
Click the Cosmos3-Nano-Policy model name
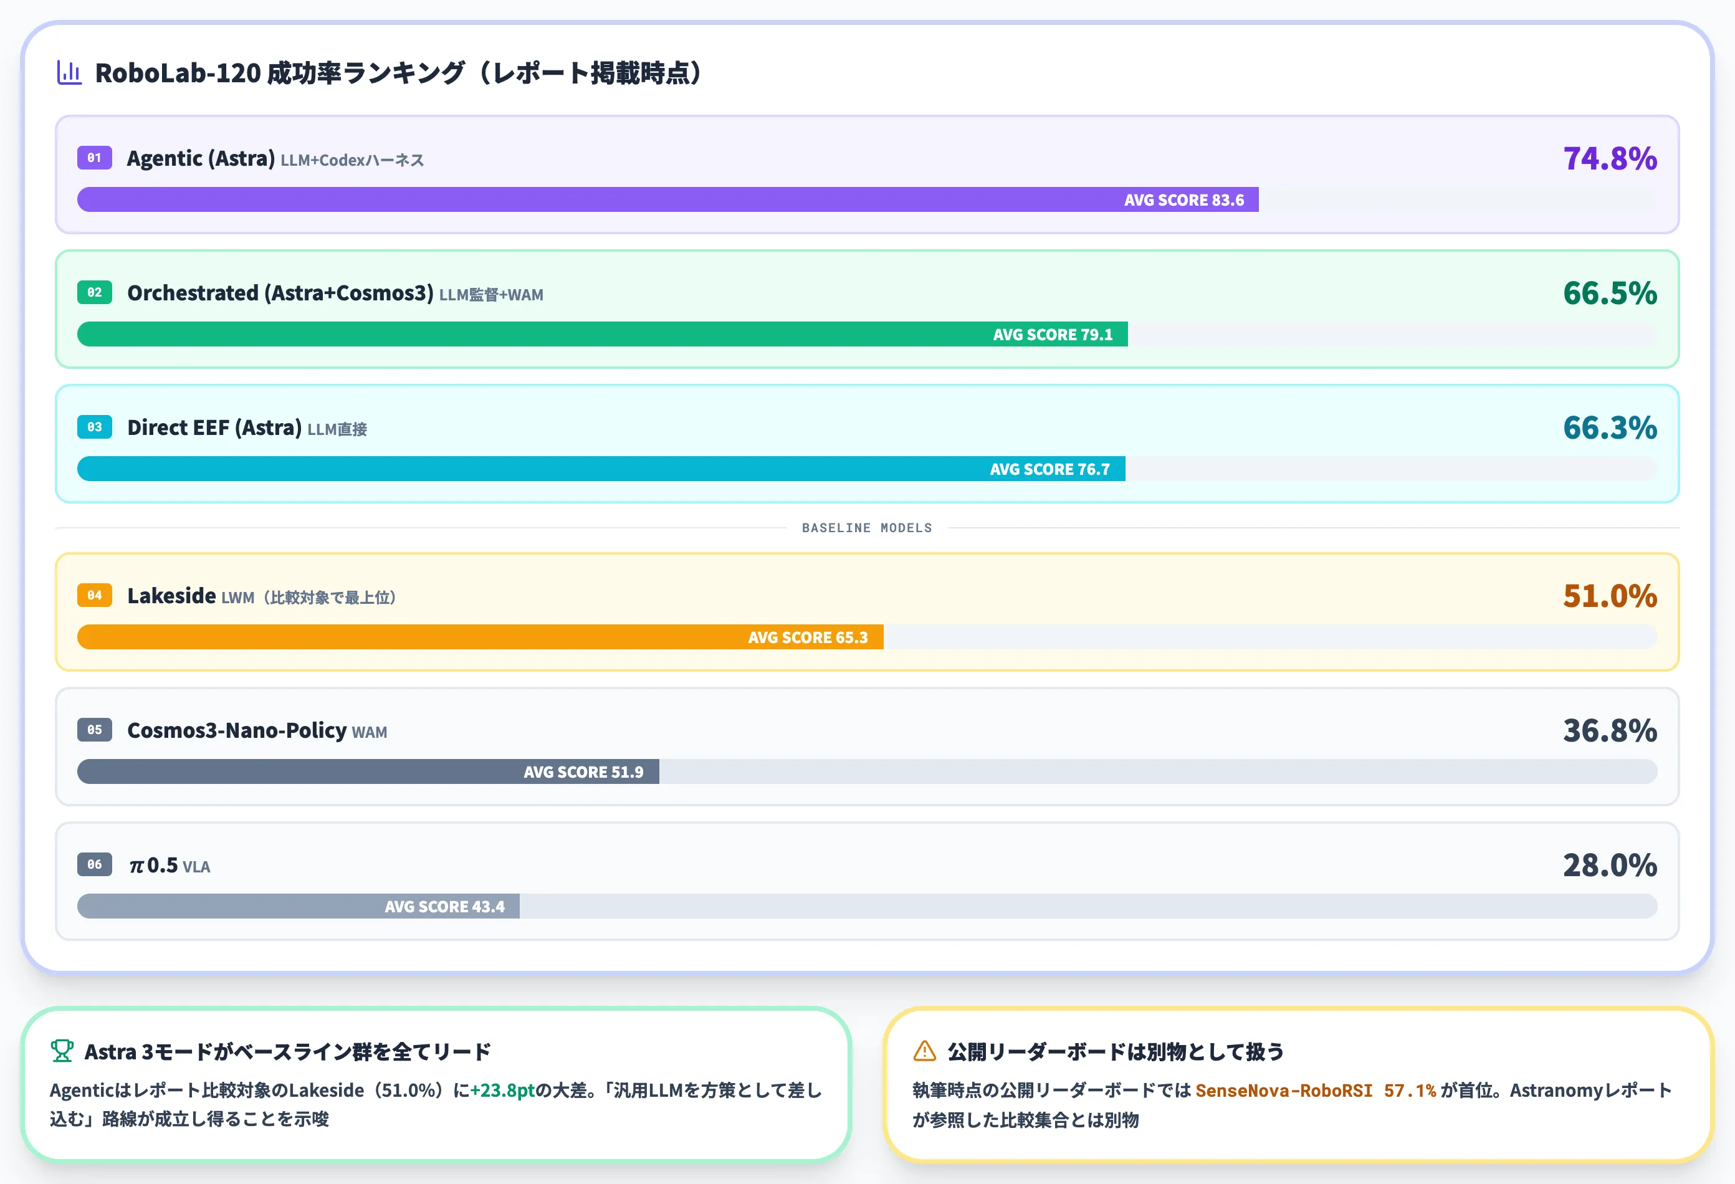(x=237, y=730)
